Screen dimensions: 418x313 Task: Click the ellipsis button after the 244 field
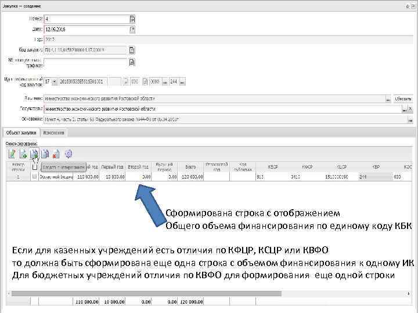click(182, 82)
